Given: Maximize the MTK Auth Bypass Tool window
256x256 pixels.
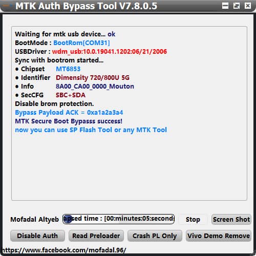Looking at the screenshot, I should coord(237,6).
